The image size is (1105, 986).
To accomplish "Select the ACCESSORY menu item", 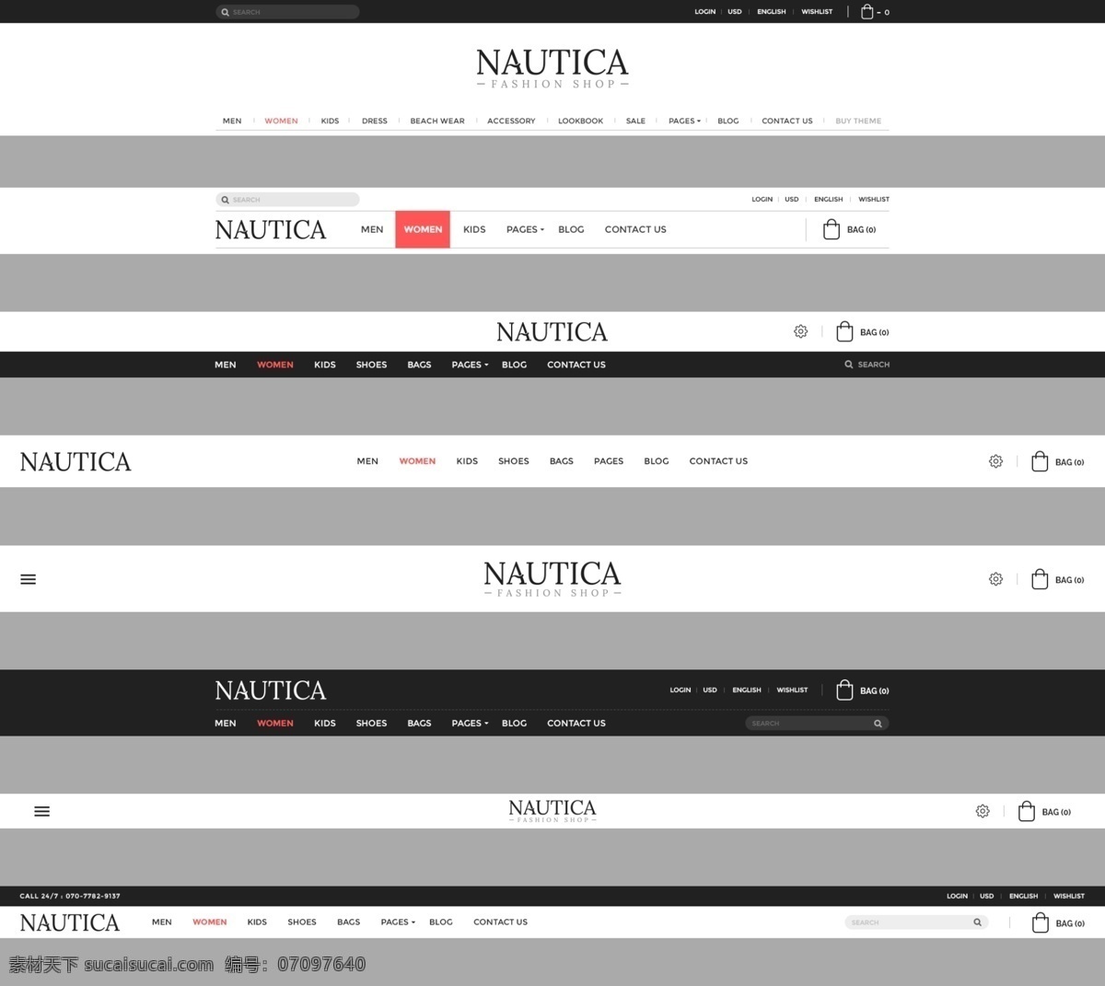I will pyautogui.click(x=511, y=121).
